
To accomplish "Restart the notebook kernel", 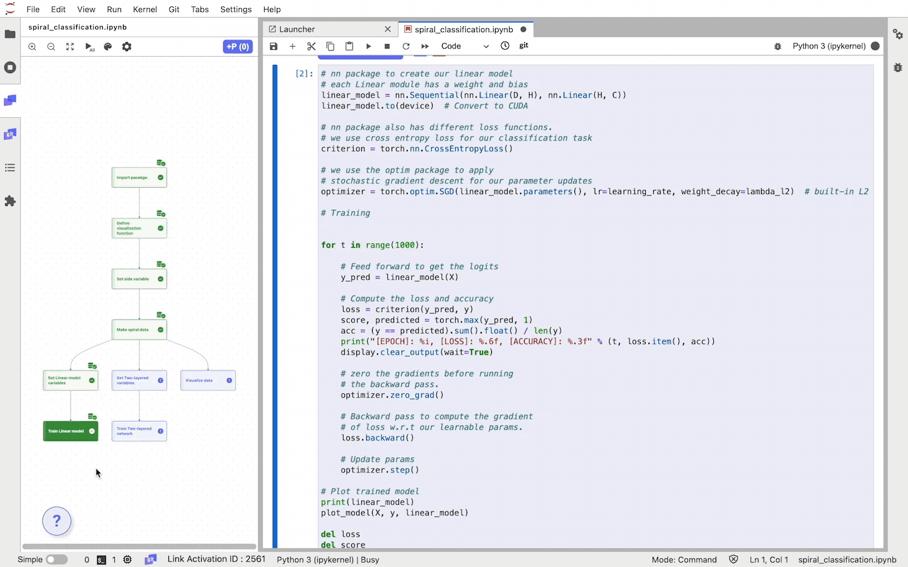I will point(406,46).
